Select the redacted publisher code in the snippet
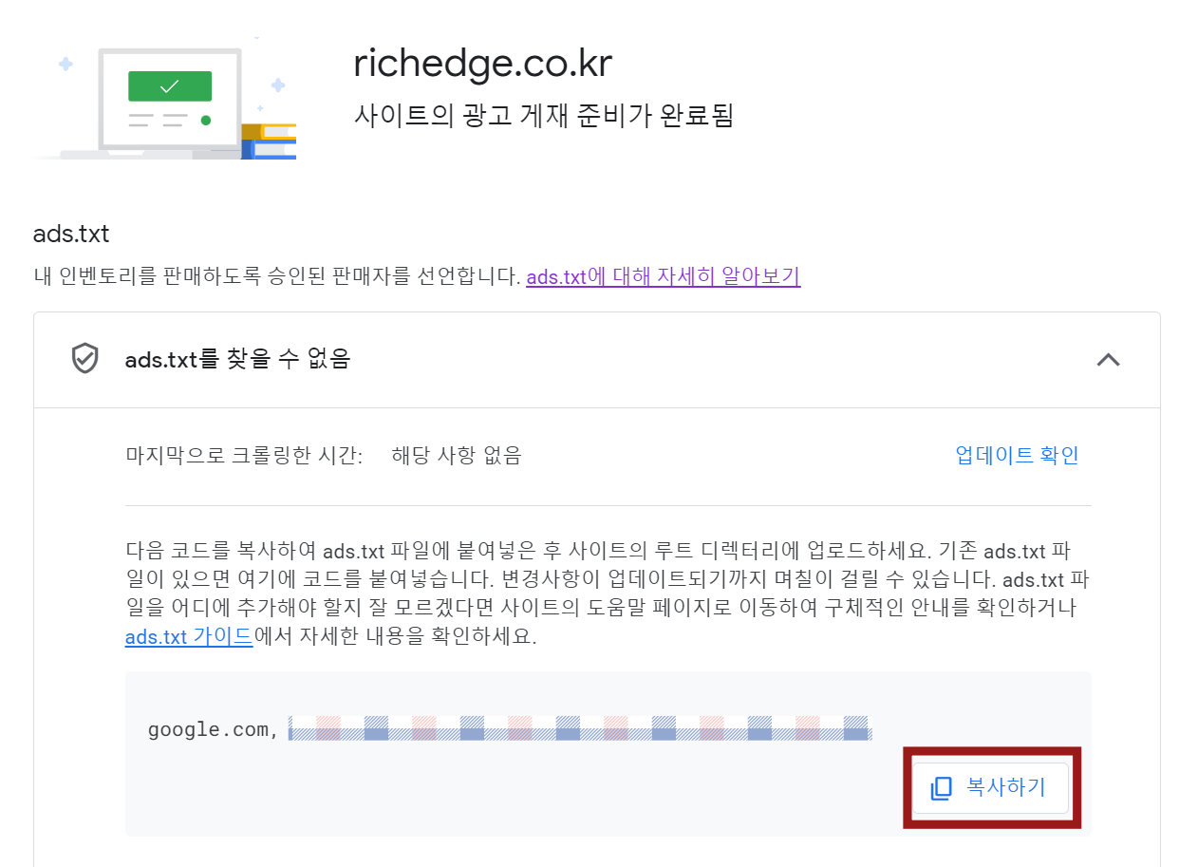Image resolution: width=1179 pixels, height=867 pixels. coord(581,730)
